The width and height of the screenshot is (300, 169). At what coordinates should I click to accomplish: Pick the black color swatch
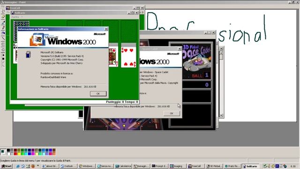(8, 150)
